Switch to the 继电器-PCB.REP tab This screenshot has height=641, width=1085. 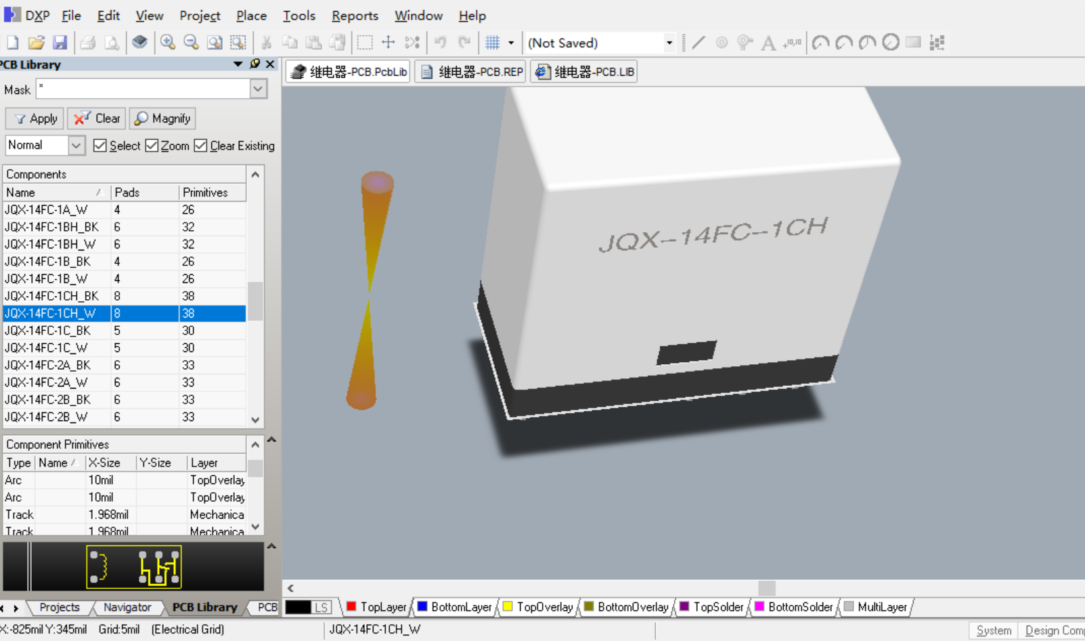(x=472, y=72)
